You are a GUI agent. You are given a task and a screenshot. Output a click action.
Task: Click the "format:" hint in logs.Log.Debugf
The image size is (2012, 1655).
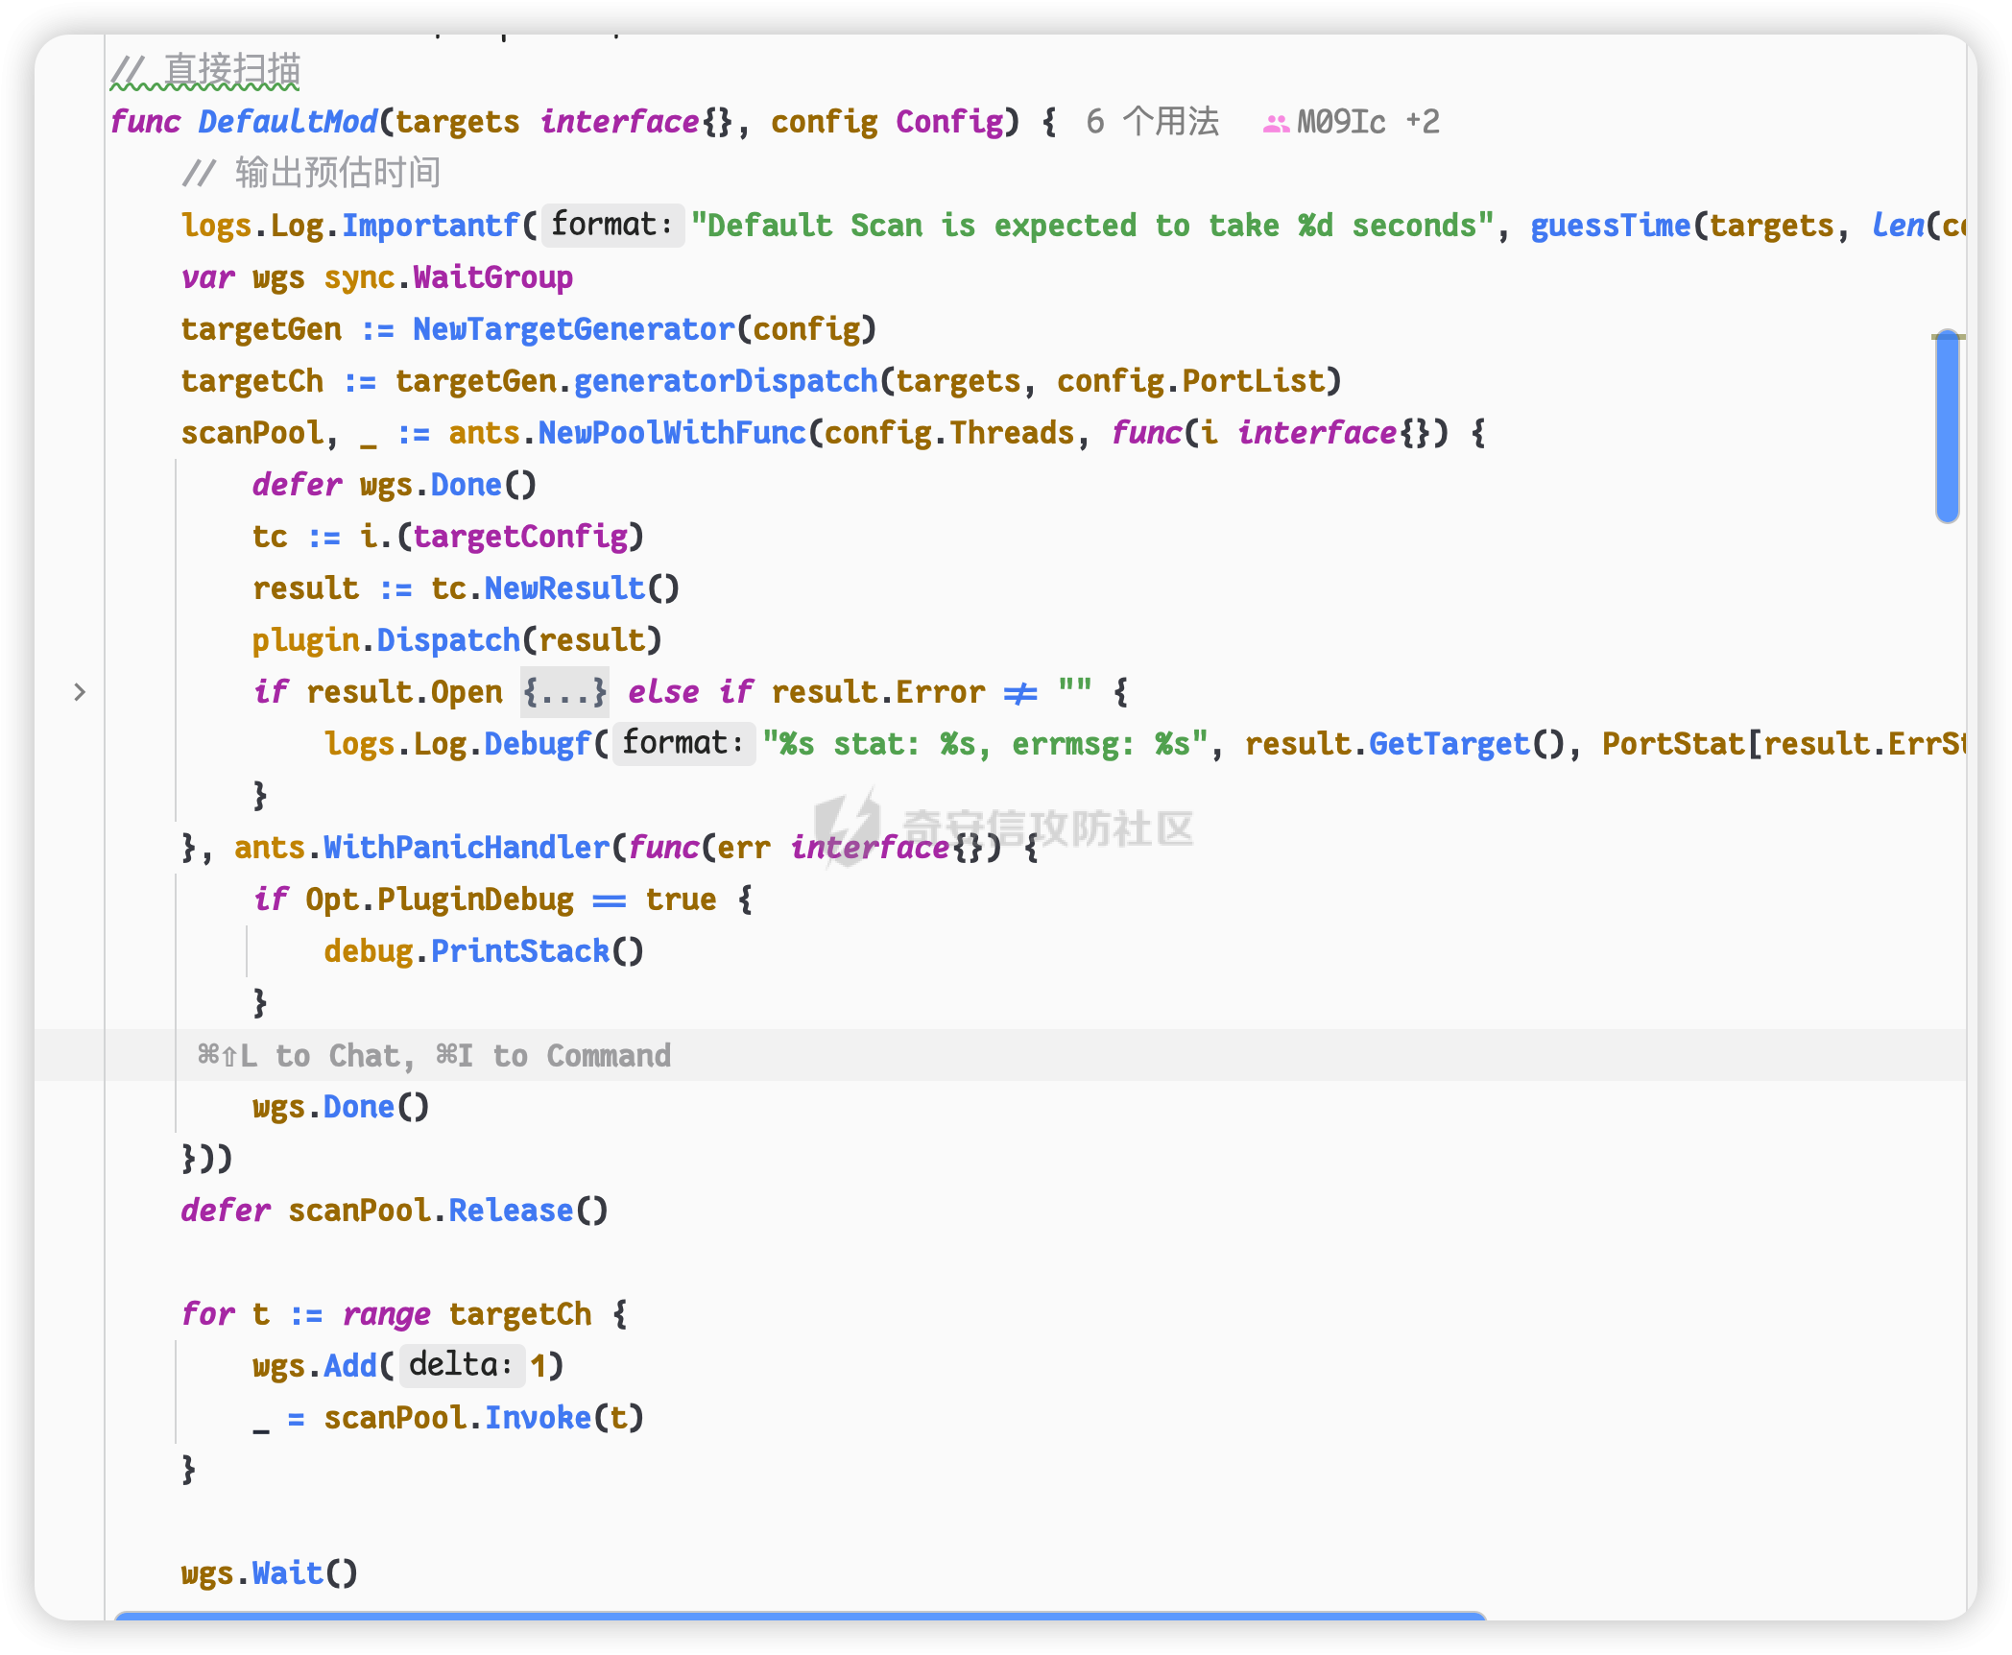pyautogui.click(x=683, y=744)
